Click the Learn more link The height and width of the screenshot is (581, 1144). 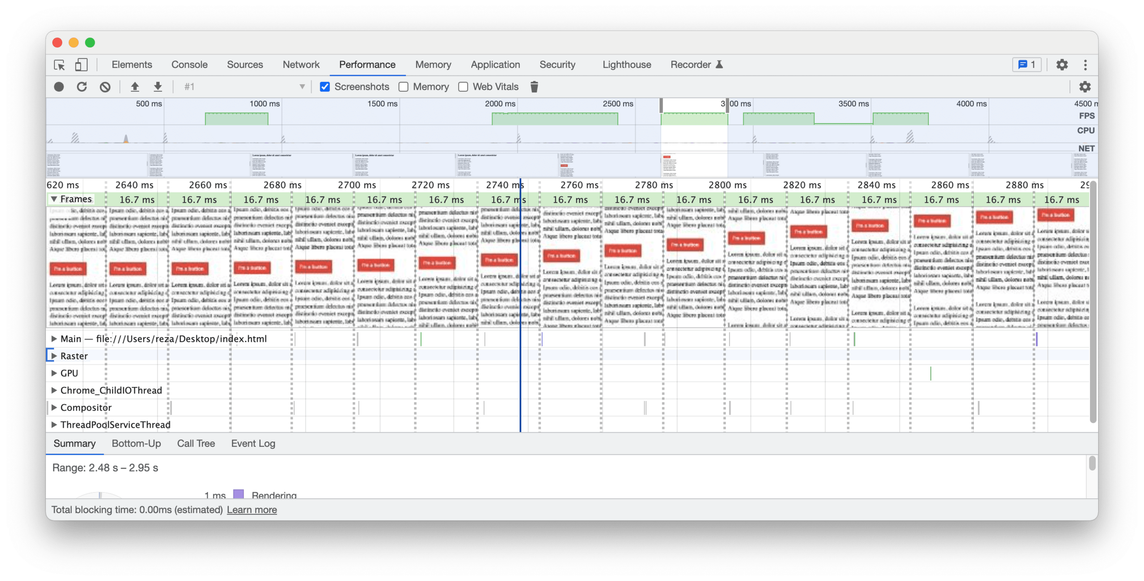[x=252, y=510]
